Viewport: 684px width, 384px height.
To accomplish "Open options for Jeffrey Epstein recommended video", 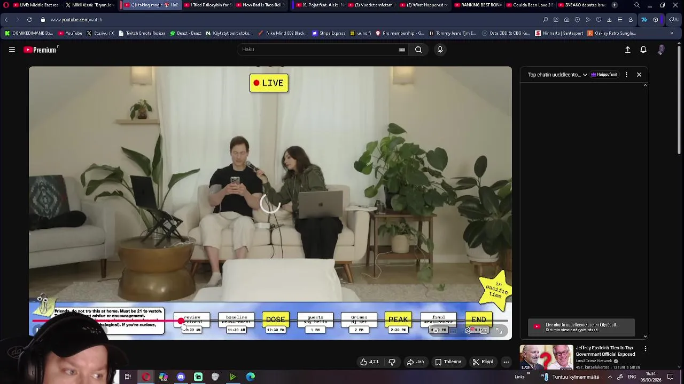I will point(645,349).
